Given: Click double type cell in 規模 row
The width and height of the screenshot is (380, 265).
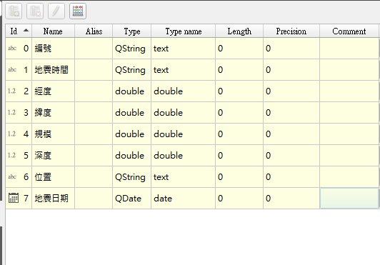Looking at the screenshot, I should tap(132, 134).
